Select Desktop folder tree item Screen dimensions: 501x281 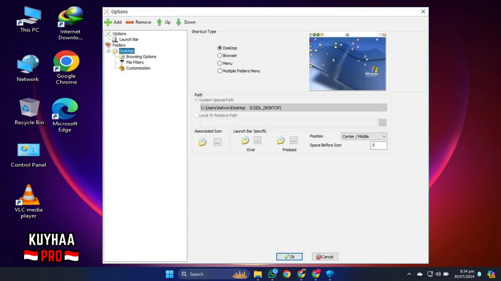126,51
